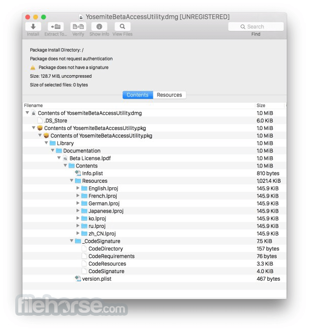Select the Japanese.lproj row name

point(106,211)
